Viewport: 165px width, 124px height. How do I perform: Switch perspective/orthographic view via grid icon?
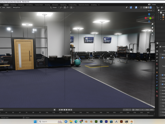[152, 34]
